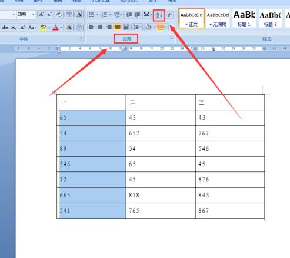This screenshot has width=290, height=258.
Task: Click the indent marker on the ruler
Action: [x=59, y=49]
